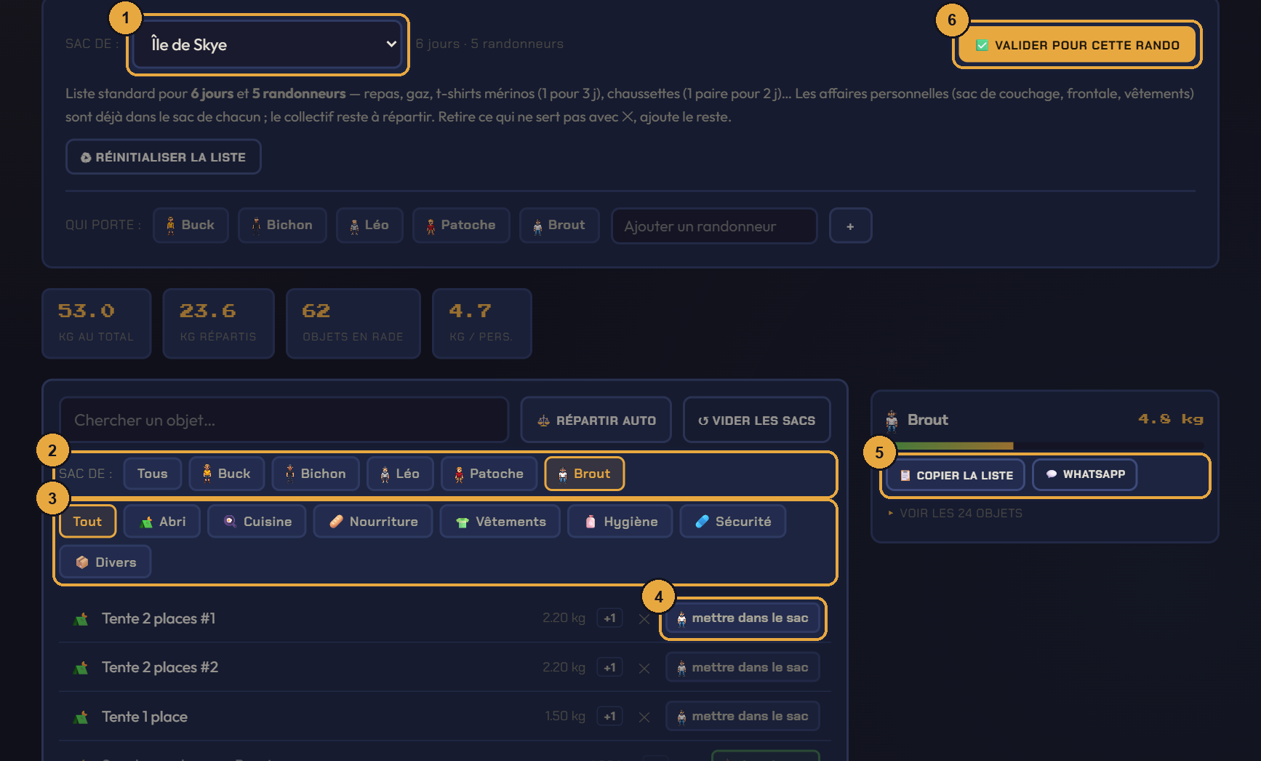This screenshot has height=761, width=1261.
Task: Click the X icon on Tente 1 place row
Action: pos(644,717)
